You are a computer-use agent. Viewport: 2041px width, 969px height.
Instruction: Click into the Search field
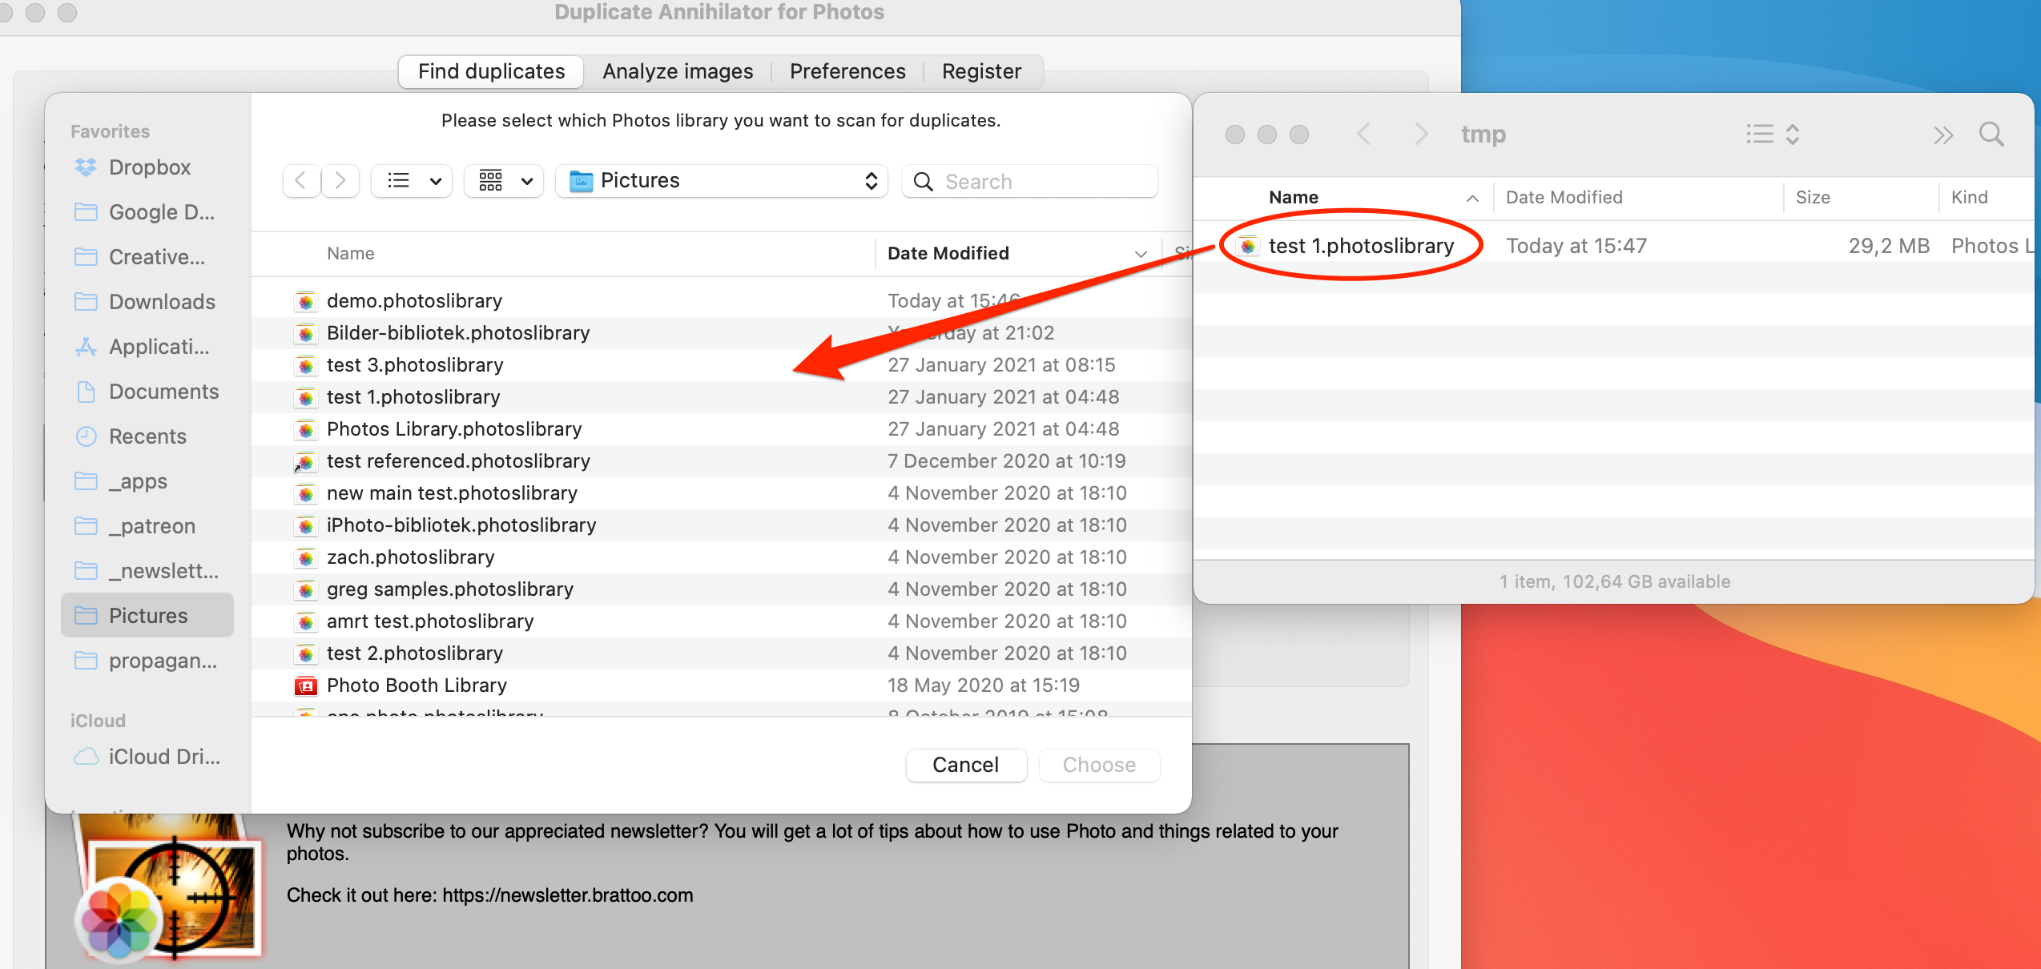coord(1030,182)
